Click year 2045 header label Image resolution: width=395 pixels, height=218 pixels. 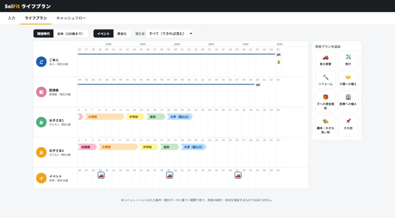pyautogui.click(x=211, y=44)
